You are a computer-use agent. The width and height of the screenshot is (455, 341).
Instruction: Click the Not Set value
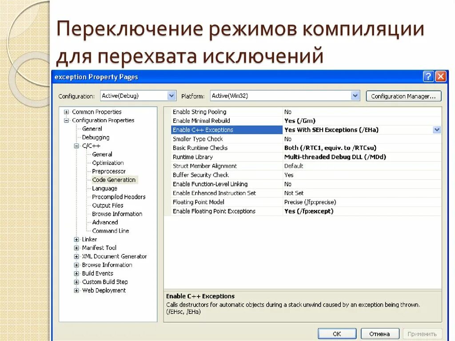pyautogui.click(x=294, y=193)
